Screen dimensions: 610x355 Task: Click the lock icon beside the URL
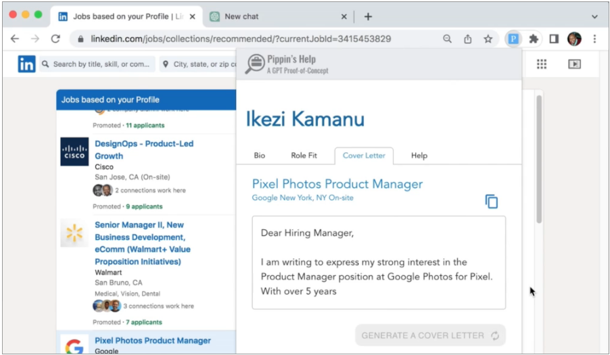80,39
